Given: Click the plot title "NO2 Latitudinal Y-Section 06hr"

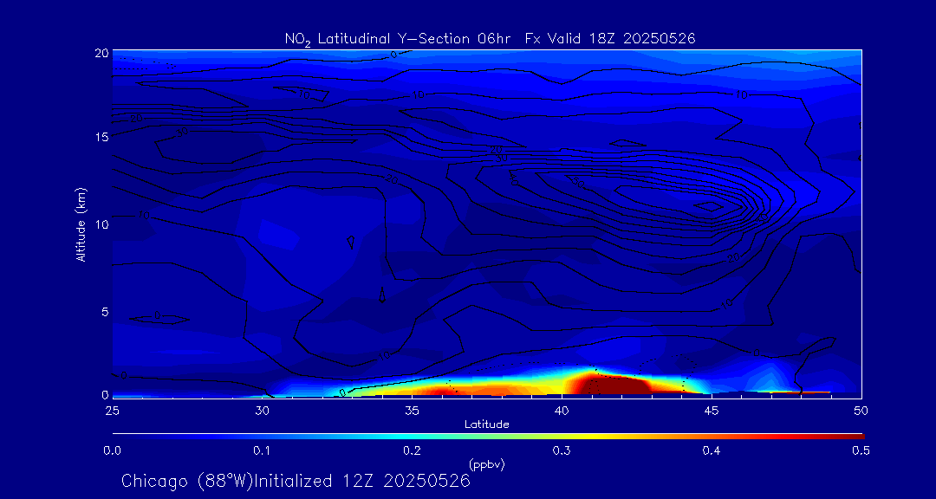Looking at the screenshot, I should click(396, 39).
